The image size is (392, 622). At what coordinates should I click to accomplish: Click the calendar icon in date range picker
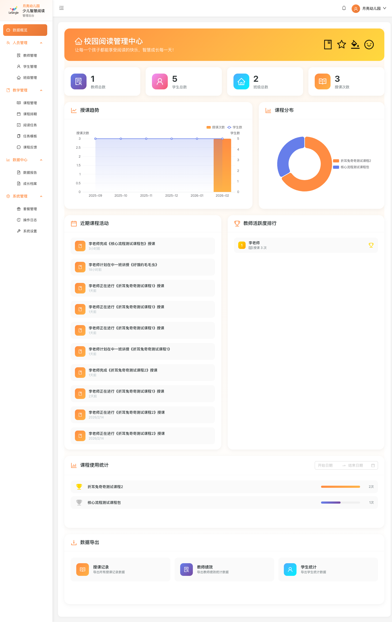click(373, 465)
